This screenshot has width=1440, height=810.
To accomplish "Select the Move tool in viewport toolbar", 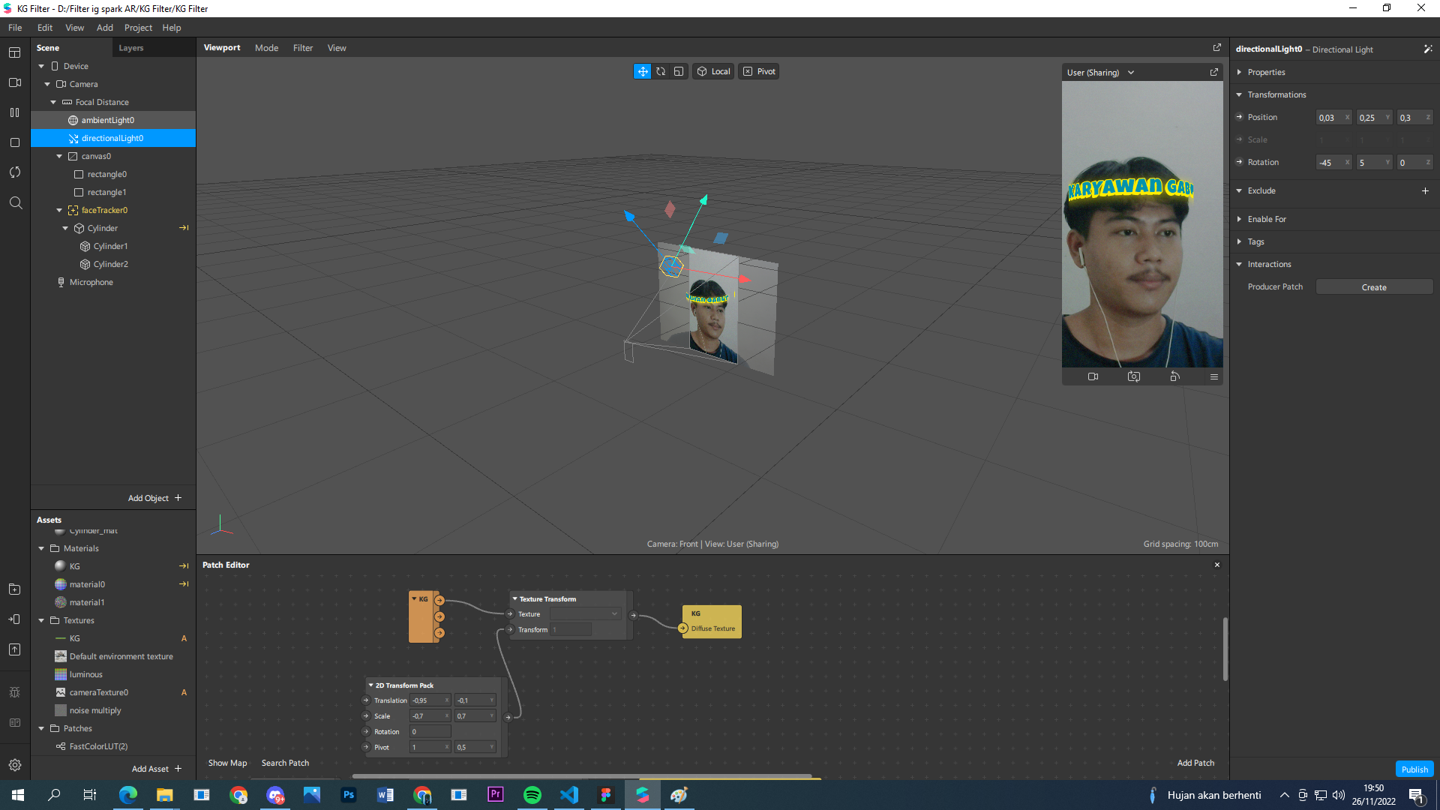I will [x=643, y=71].
